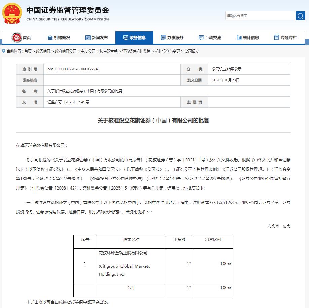Open the 首页 navigation tab
309x308 pixels.
click(x=21, y=38)
